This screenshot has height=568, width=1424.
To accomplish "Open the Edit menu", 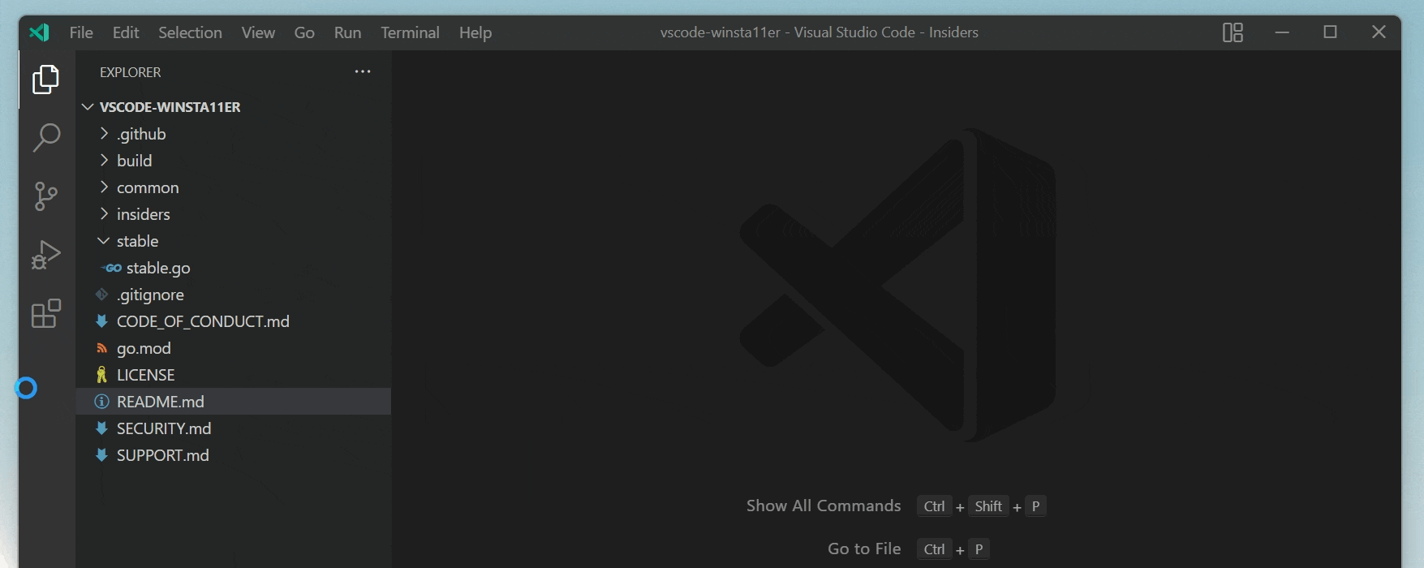I will tap(126, 32).
